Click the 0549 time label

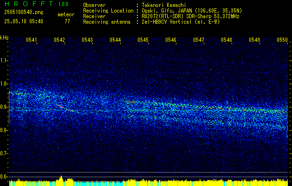click(254, 40)
